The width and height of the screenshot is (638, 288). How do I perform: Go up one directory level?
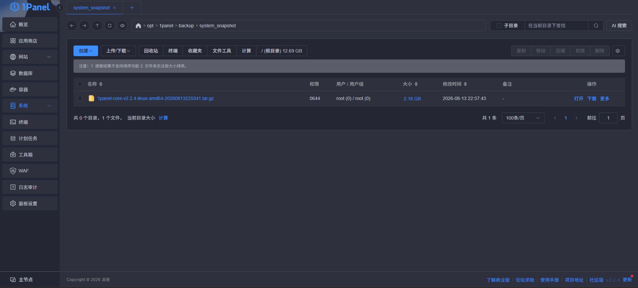click(97, 26)
